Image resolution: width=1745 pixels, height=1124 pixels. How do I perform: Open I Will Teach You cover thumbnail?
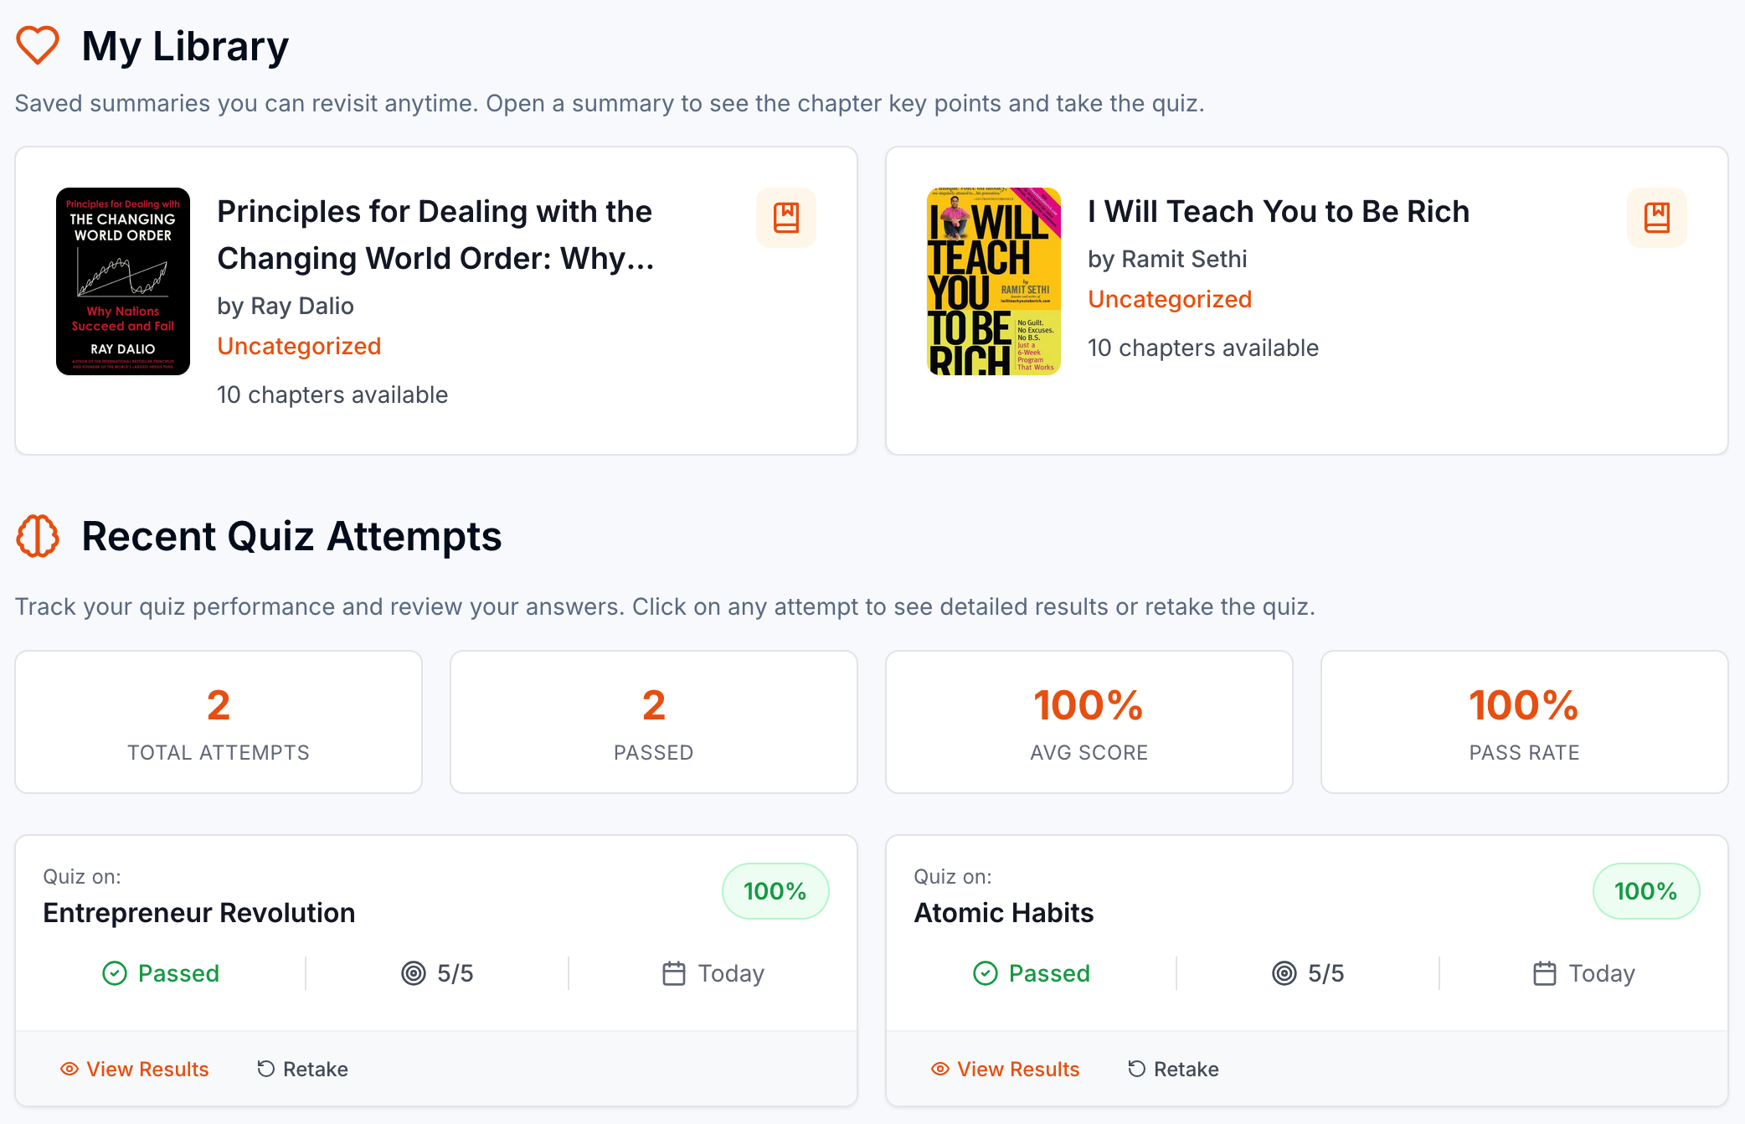(994, 281)
